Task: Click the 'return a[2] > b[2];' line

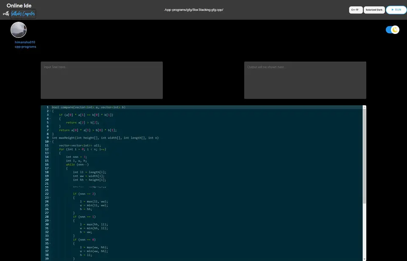Action: [x=83, y=123]
